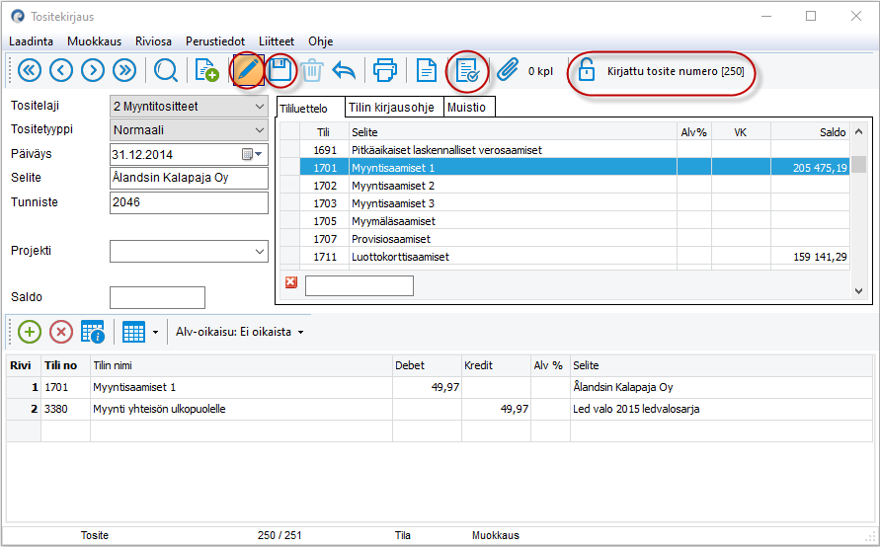880x547 pixels.
Task: Click the open padlock icon
Action: coord(587,70)
